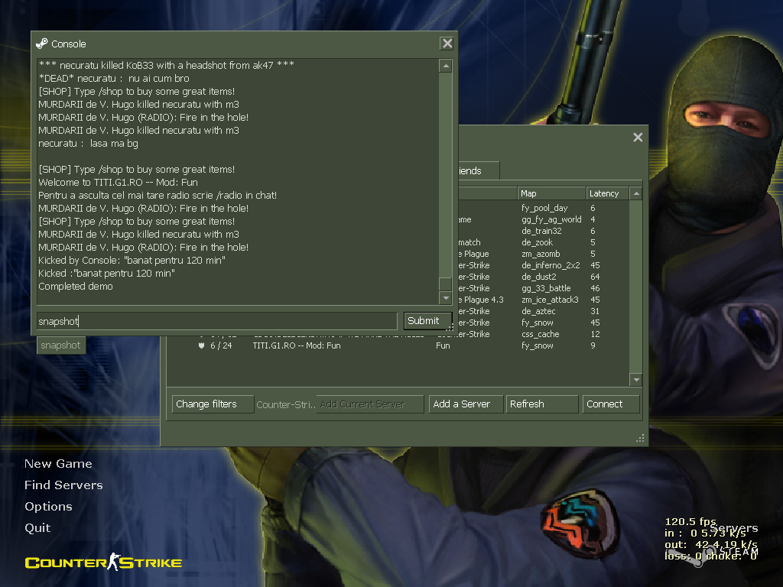783x587 pixels.
Task: Click Add a Server button
Action: coord(466,404)
